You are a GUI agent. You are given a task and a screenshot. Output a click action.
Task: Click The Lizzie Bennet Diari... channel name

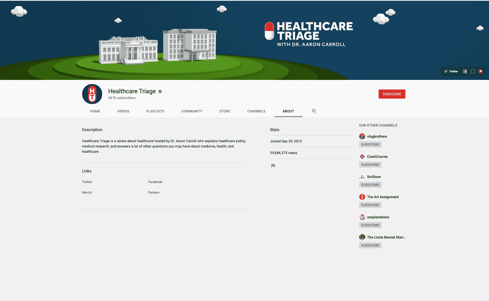[x=386, y=237]
